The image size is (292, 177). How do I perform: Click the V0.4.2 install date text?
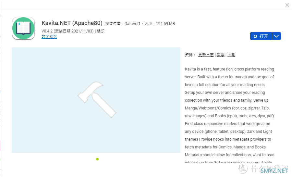[x=67, y=31]
